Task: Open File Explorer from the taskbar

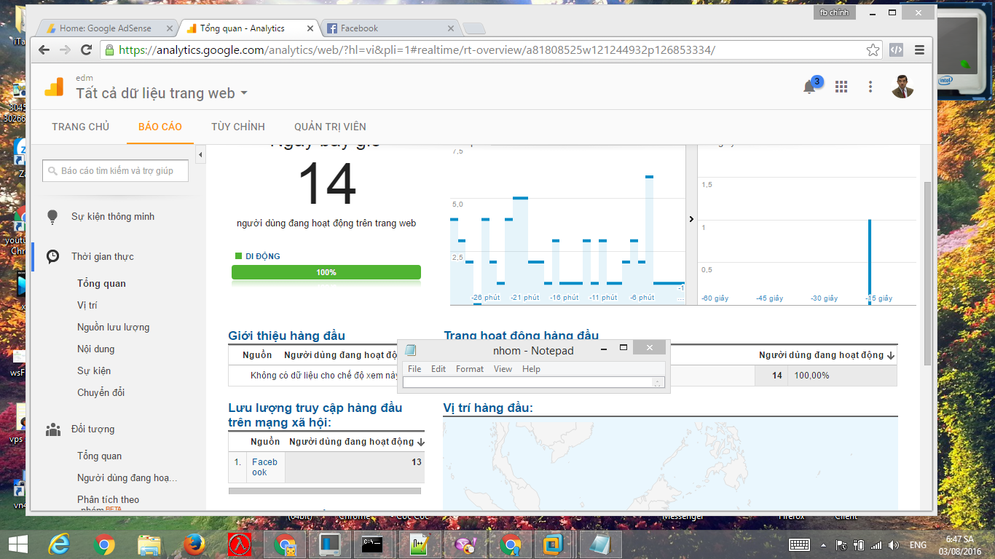Action: pyautogui.click(x=149, y=544)
